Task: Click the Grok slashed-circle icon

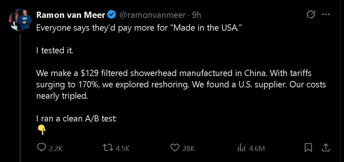Action: (311, 15)
